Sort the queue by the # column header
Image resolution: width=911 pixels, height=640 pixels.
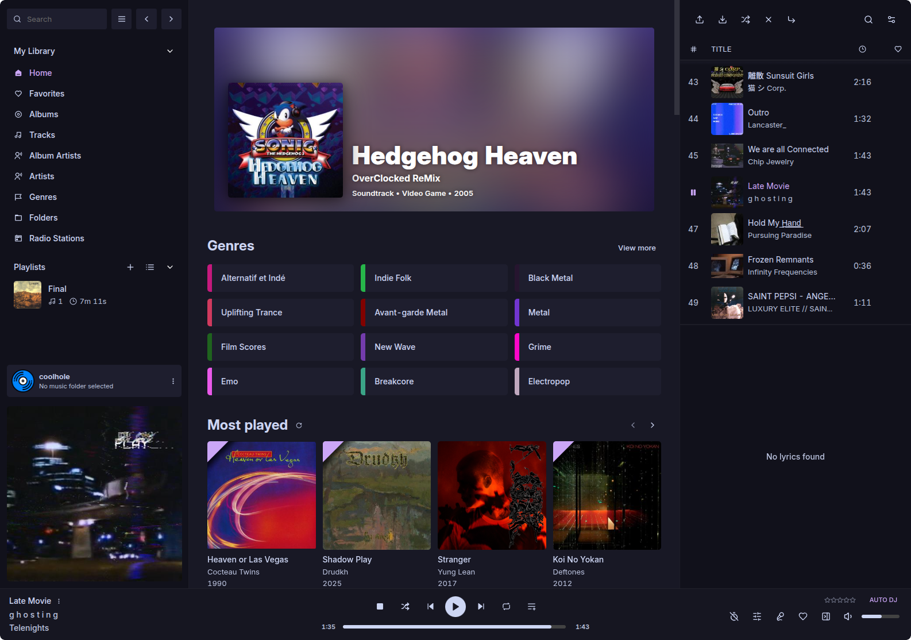click(x=693, y=49)
